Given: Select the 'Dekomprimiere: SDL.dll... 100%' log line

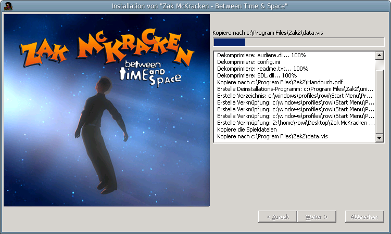Looking at the screenshot, I should click(x=257, y=75).
